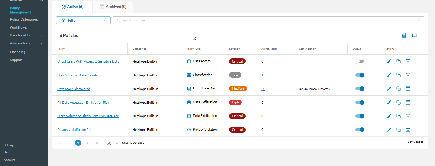
Task: Edit the Data Store Discovered policy
Action: click(x=389, y=89)
